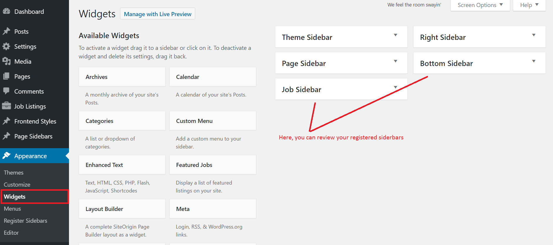Click the Appearance paintbrush icon

pos(6,156)
